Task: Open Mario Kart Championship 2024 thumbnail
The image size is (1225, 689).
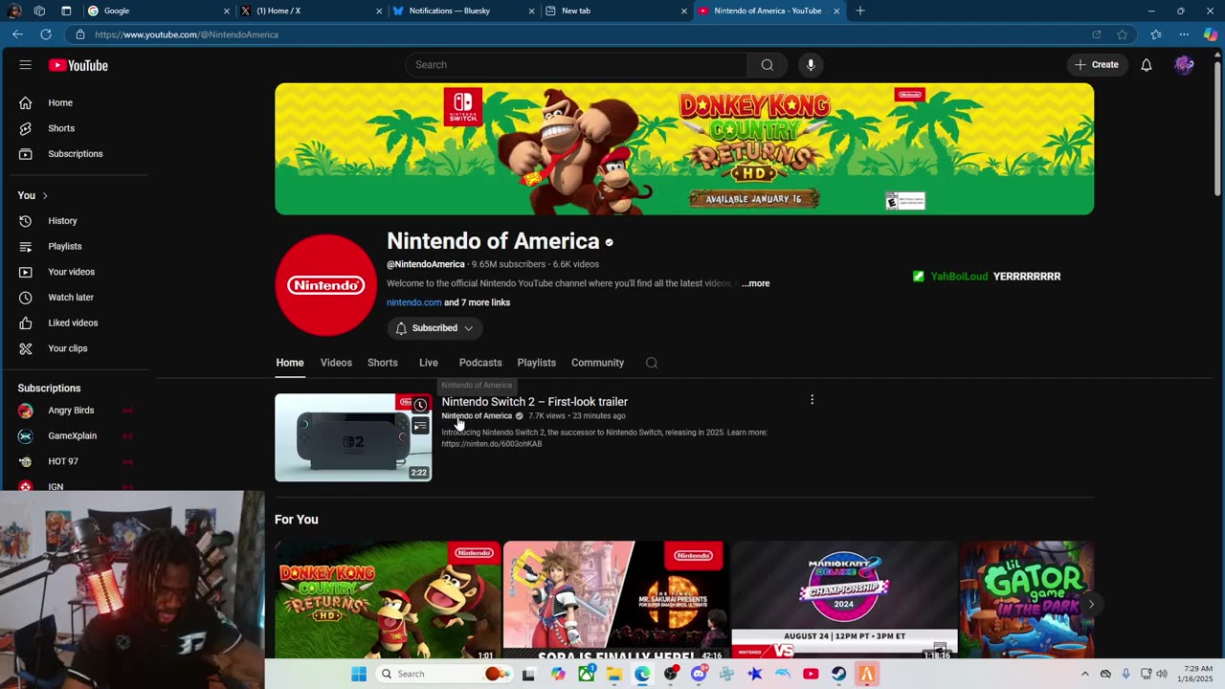Action: (x=844, y=601)
